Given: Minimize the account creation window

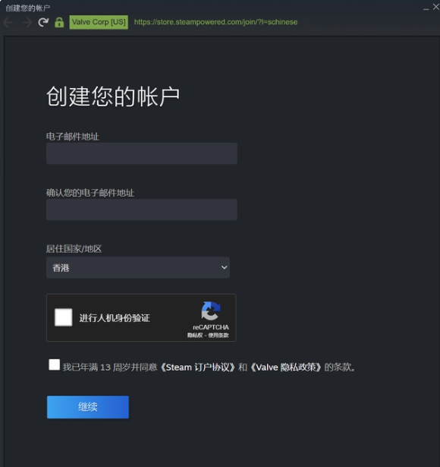Looking at the screenshot, I should (x=426, y=9).
